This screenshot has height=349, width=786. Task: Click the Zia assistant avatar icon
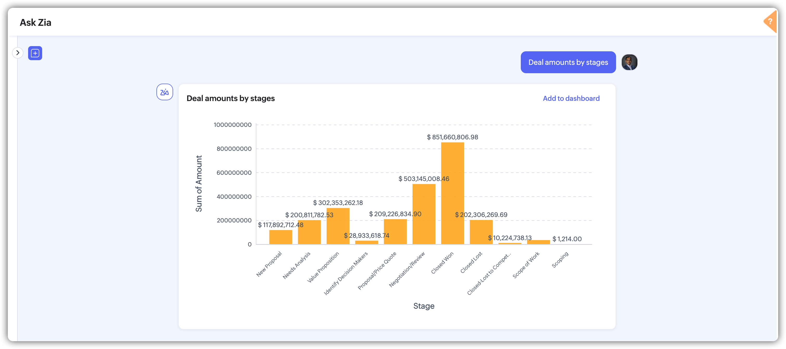point(164,92)
